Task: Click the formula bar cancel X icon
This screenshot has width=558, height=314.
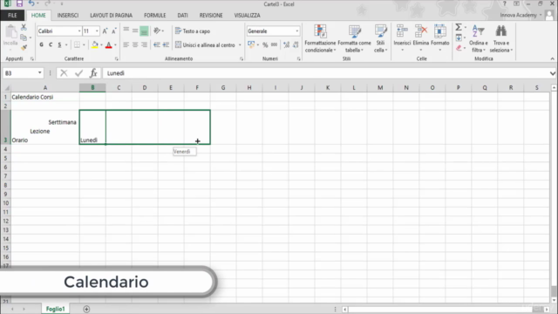Action: pos(64,73)
